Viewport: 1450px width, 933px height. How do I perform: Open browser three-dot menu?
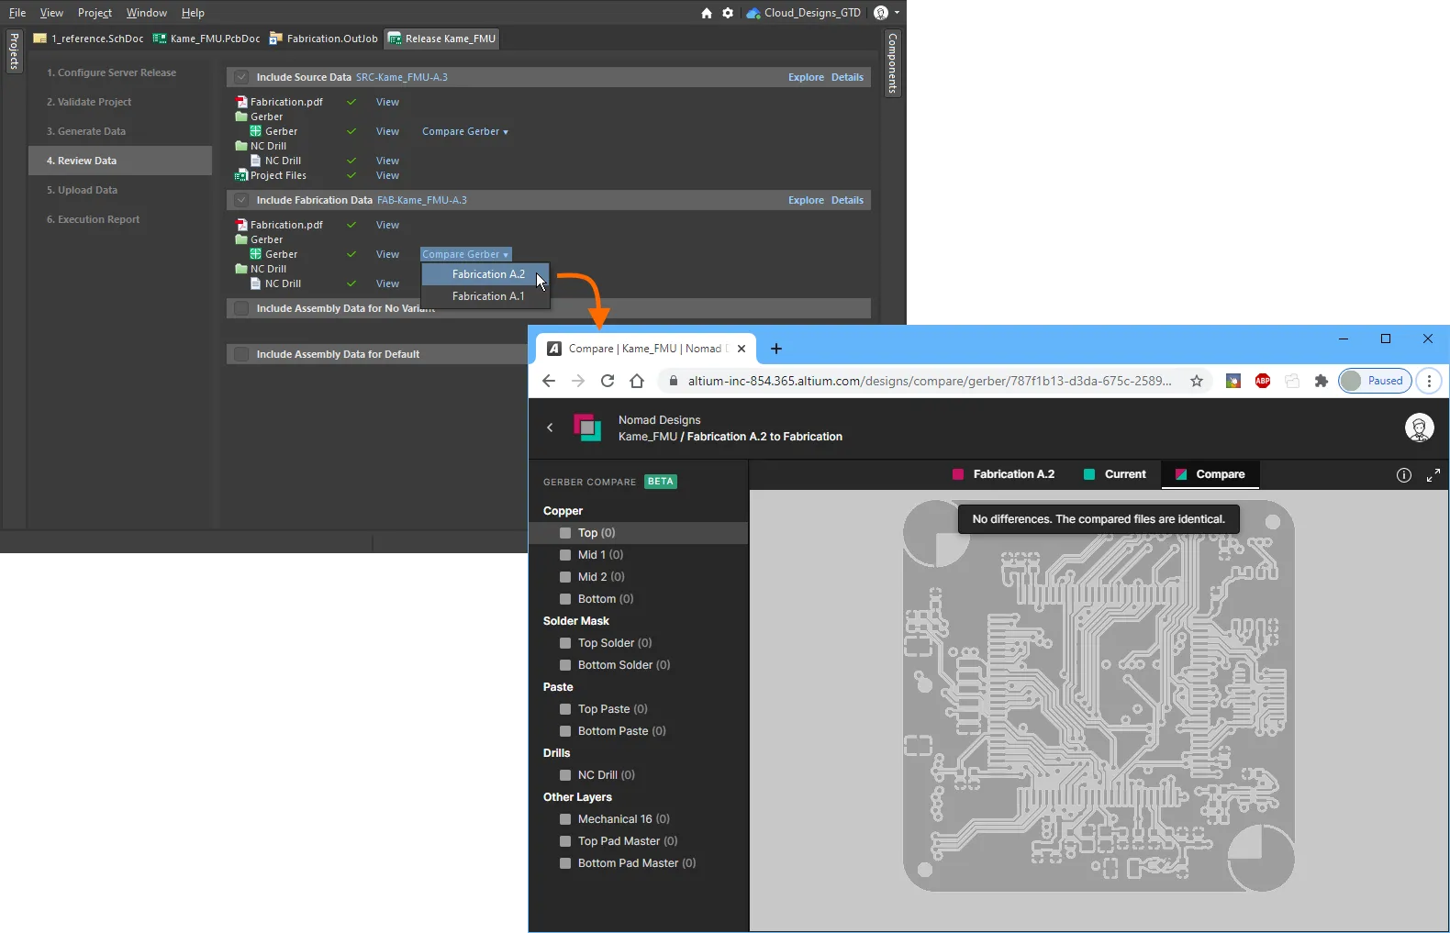(1429, 381)
